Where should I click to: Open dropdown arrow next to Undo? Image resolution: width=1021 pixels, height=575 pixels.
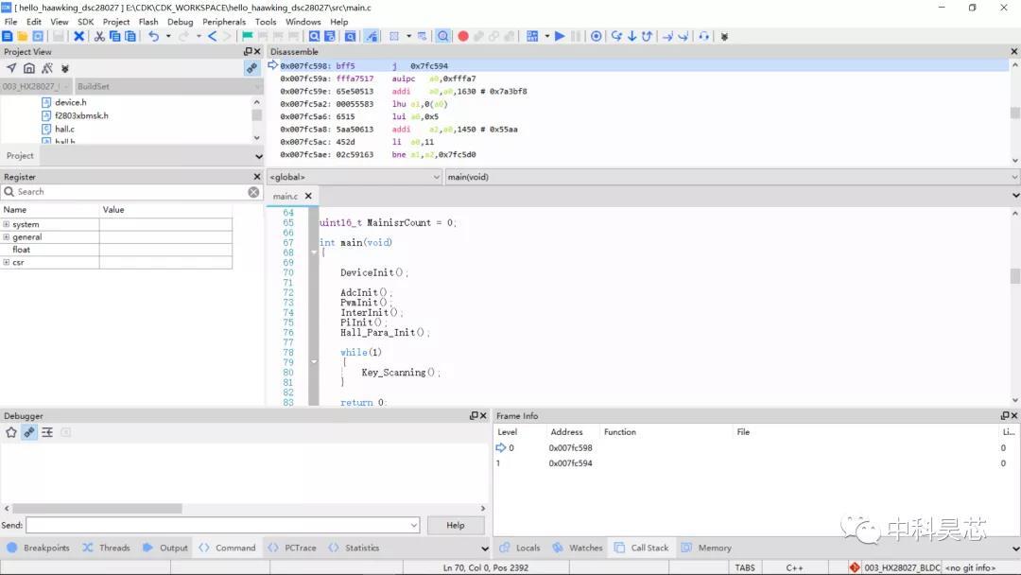[168, 37]
